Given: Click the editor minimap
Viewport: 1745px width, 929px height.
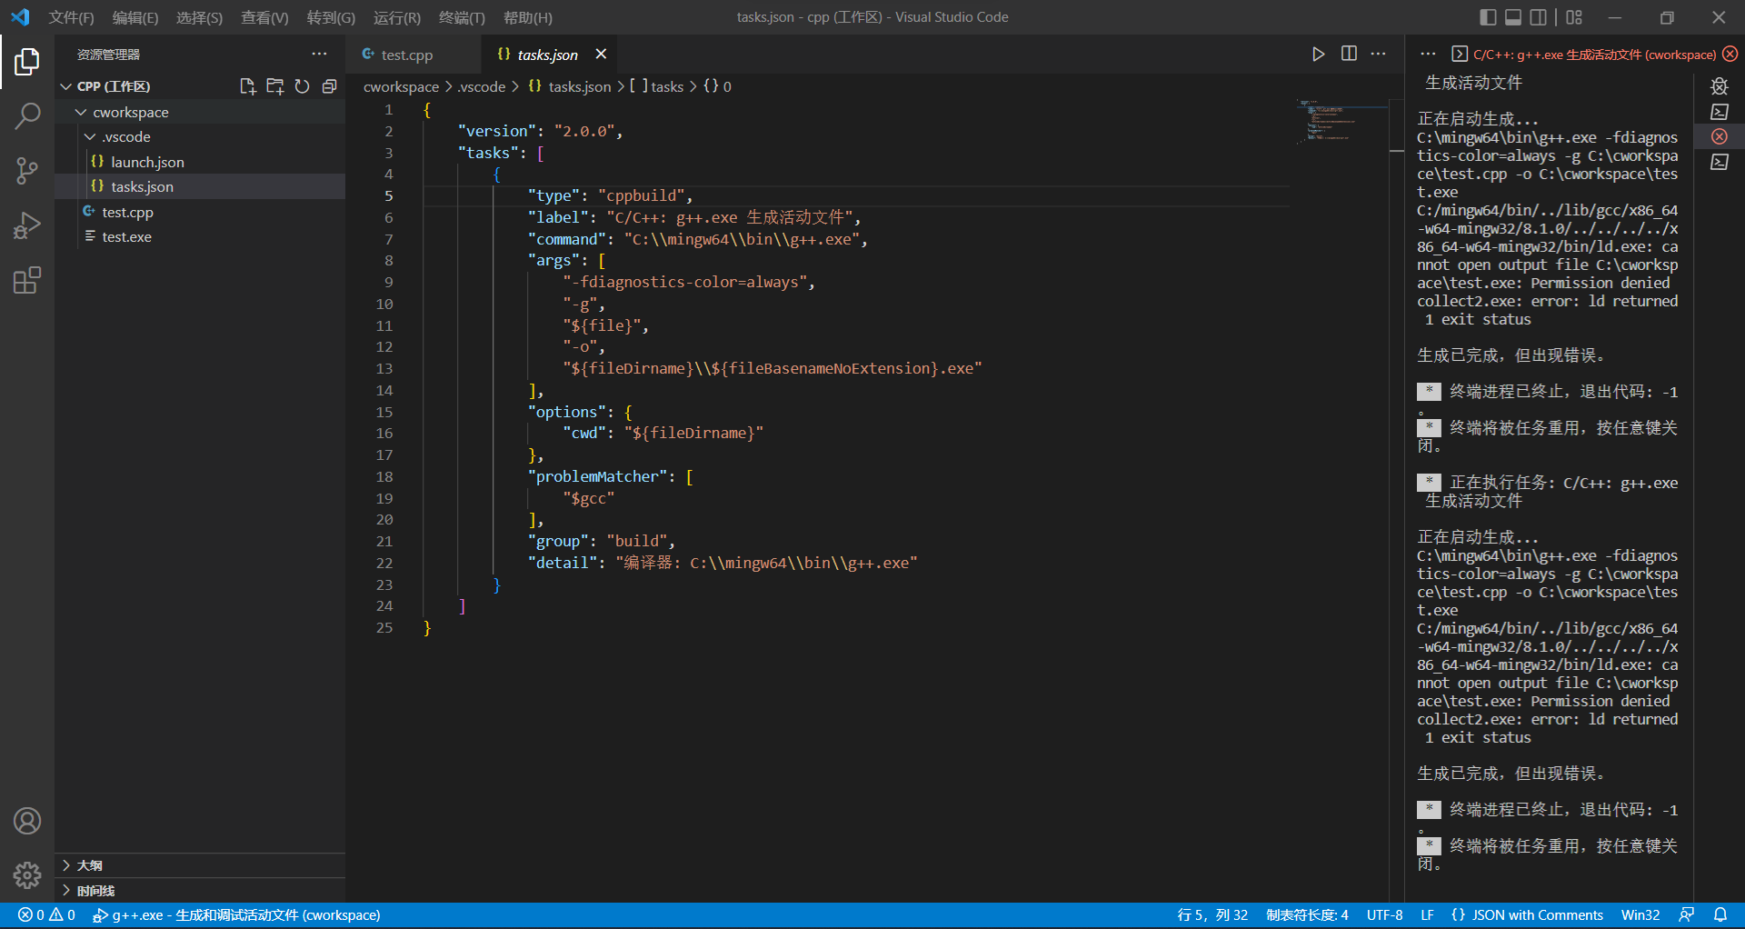Looking at the screenshot, I should click(x=1341, y=122).
